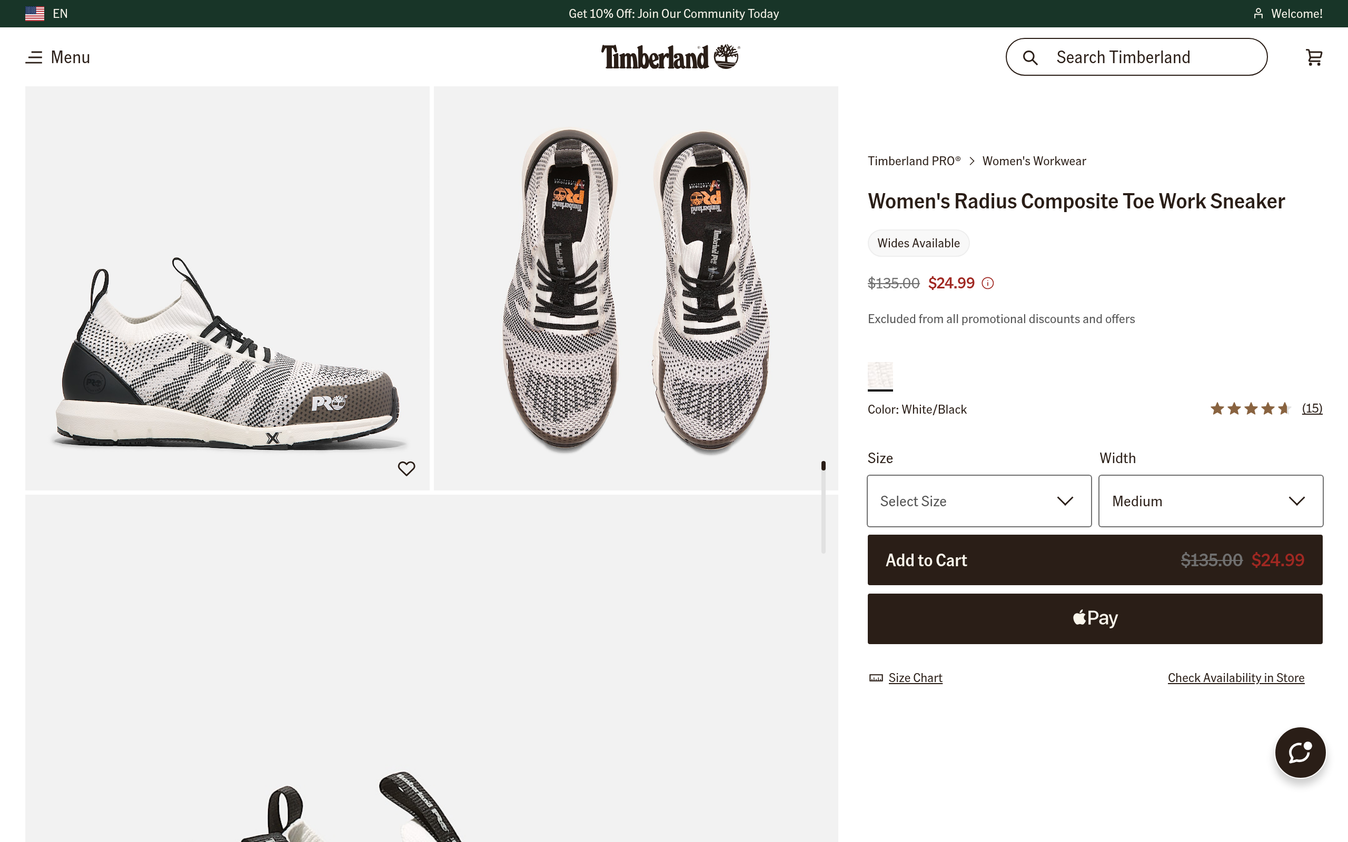Go to Women's Workwear breadcrumb

(x=1034, y=161)
